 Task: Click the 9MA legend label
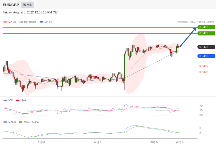coord(23,100)
